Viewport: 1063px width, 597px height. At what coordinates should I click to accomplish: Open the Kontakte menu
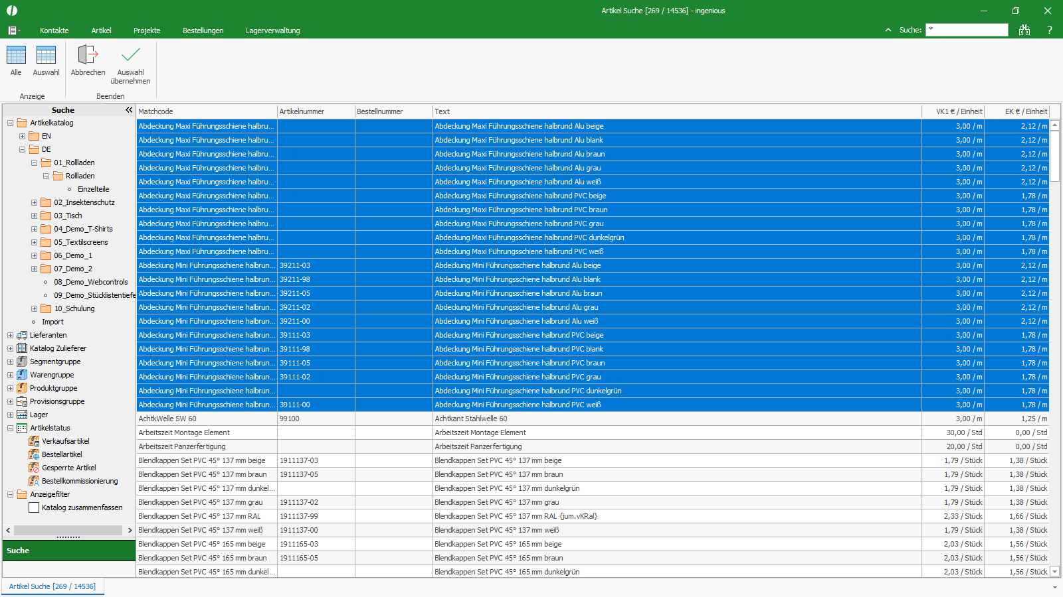click(x=54, y=31)
